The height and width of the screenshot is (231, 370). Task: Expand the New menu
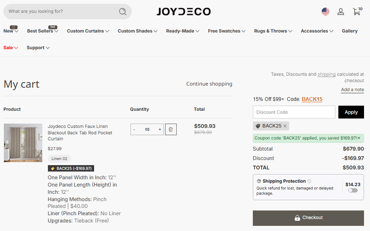[11, 31]
